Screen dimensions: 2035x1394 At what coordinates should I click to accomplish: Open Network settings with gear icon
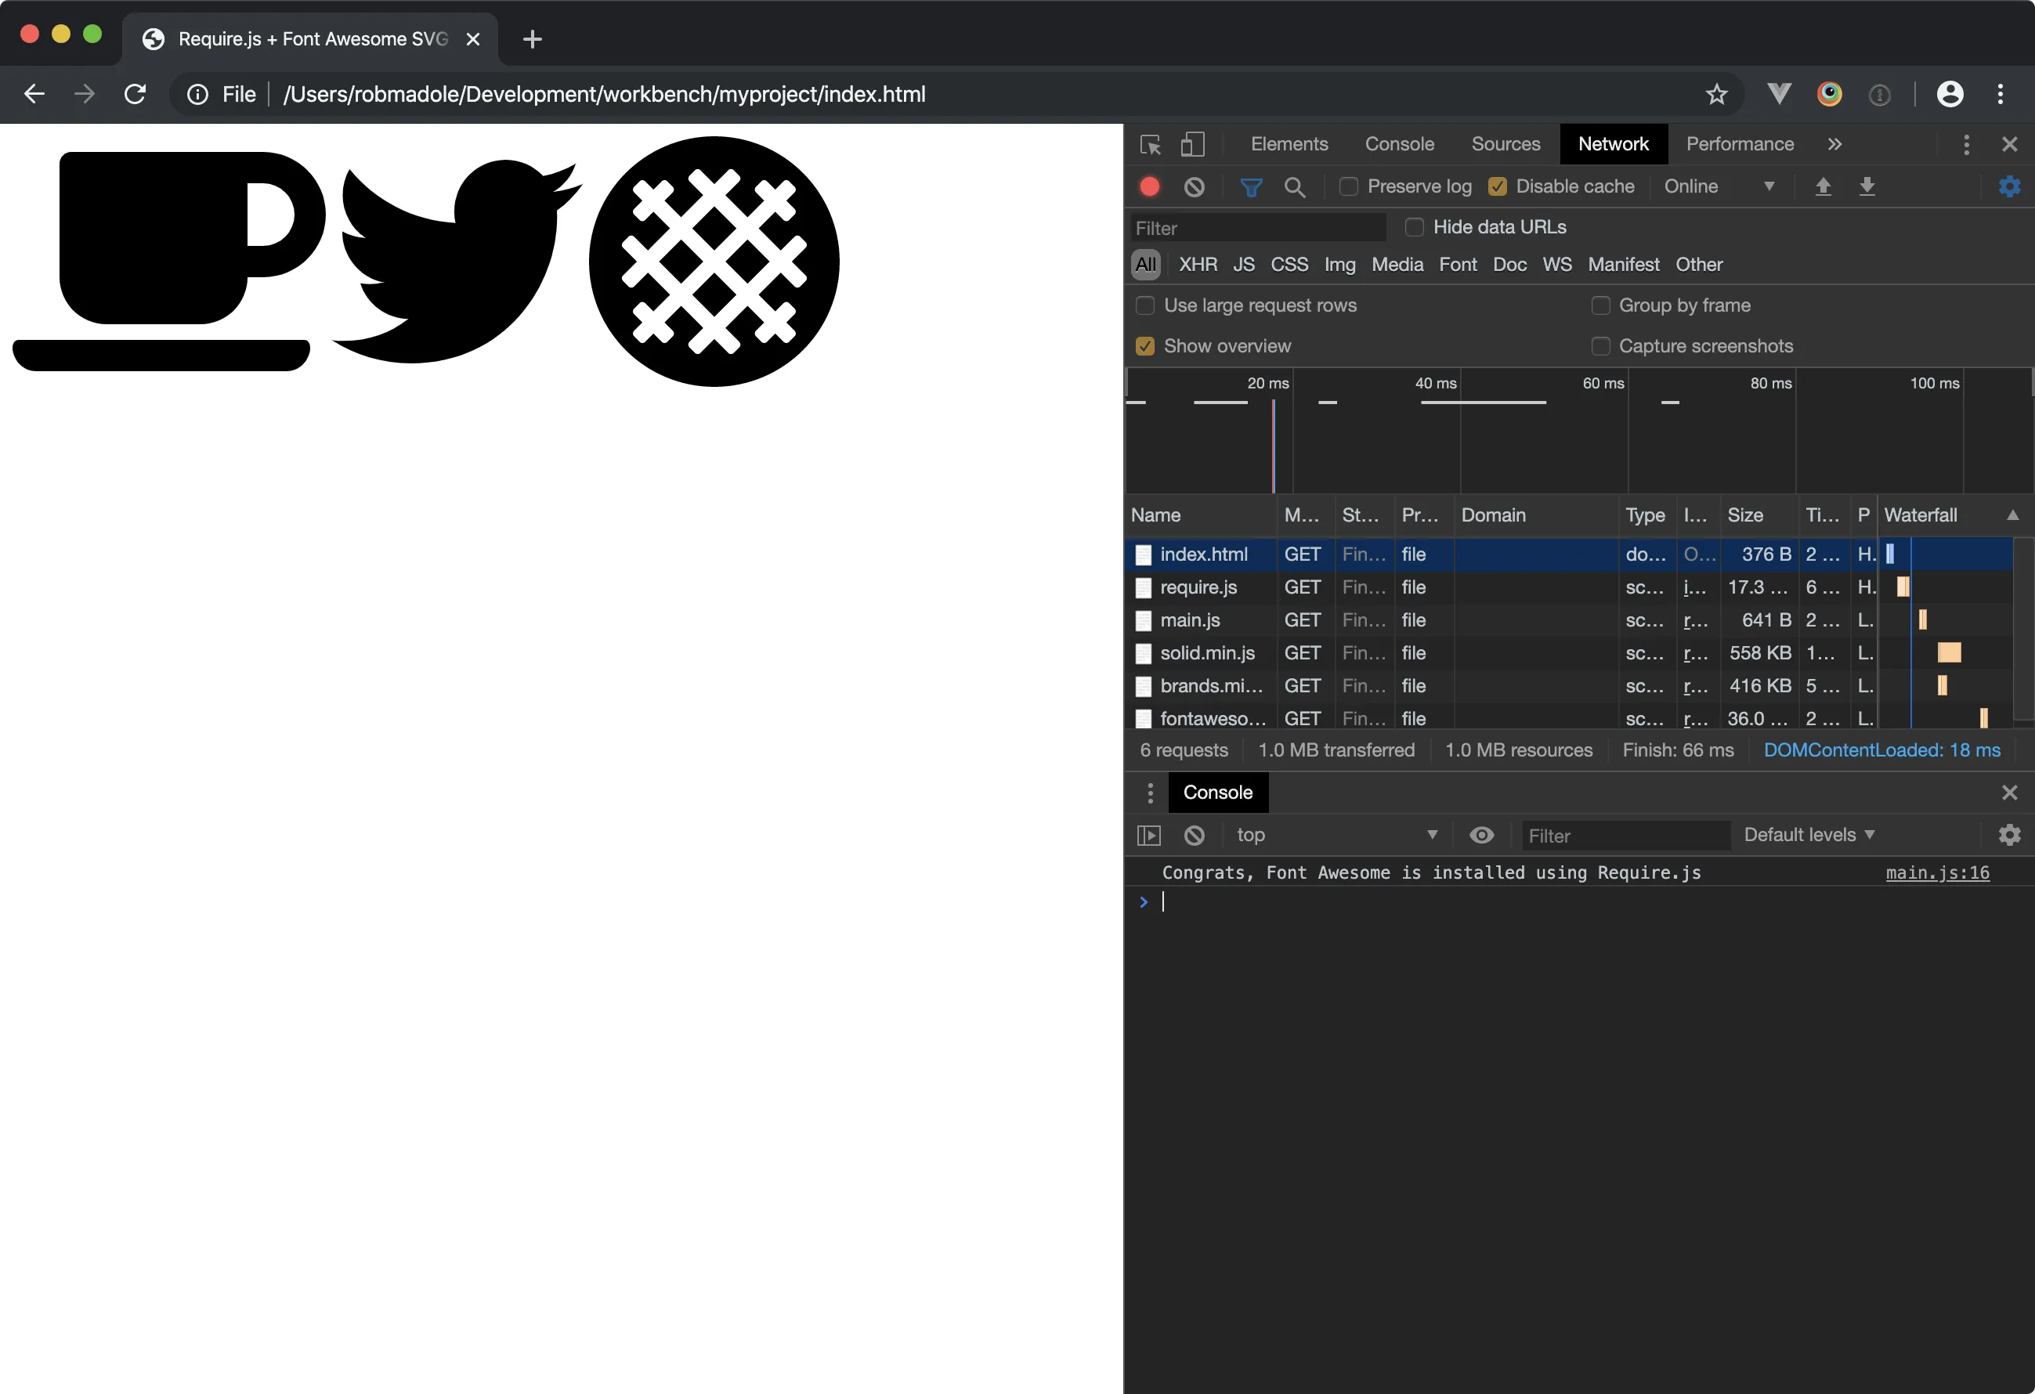coord(2010,186)
